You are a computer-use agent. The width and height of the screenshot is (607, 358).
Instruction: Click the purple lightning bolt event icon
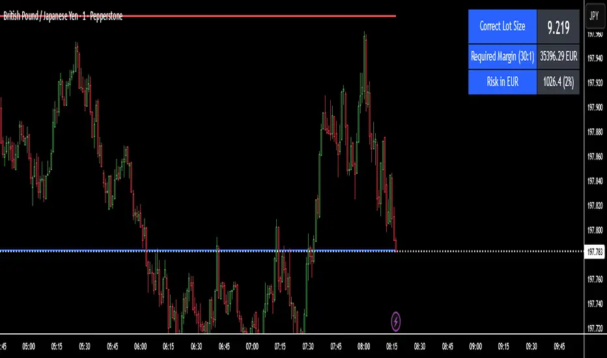coord(395,322)
